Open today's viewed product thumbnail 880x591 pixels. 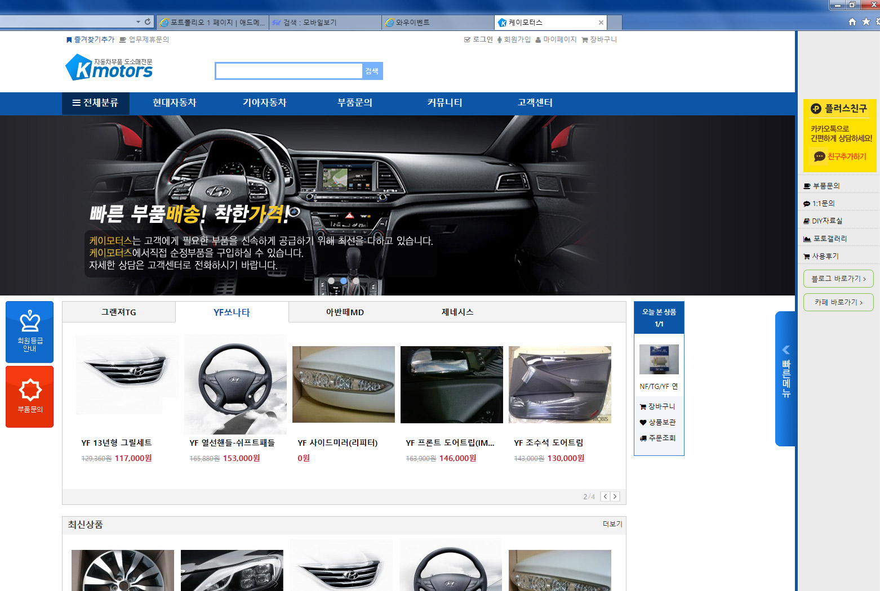click(x=659, y=359)
